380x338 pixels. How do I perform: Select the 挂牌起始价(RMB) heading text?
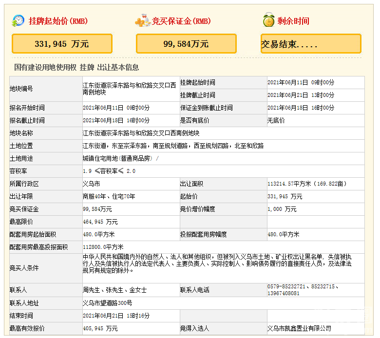click(x=57, y=21)
